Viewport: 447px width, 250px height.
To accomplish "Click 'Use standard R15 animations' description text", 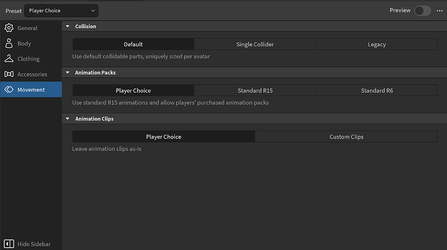I will (170, 102).
